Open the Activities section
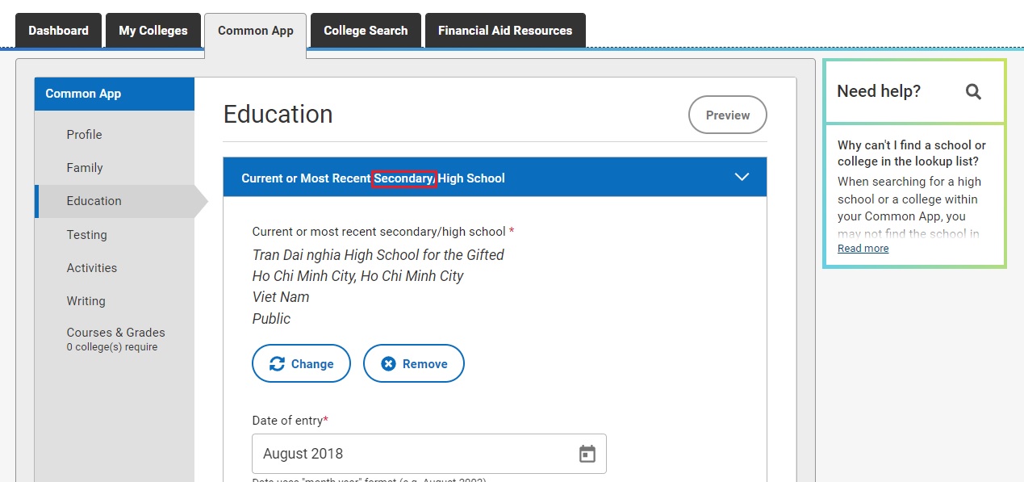Image resolution: width=1024 pixels, height=482 pixels. pyautogui.click(x=91, y=268)
